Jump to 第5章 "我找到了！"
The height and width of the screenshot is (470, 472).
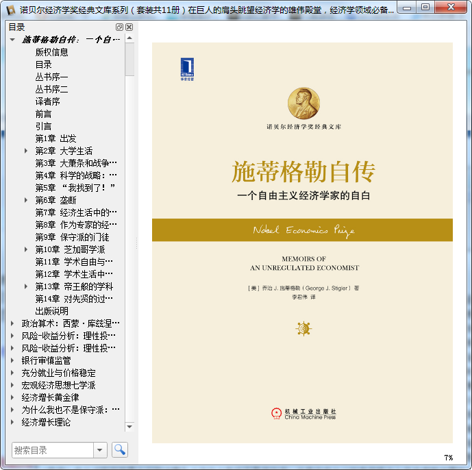pos(75,188)
